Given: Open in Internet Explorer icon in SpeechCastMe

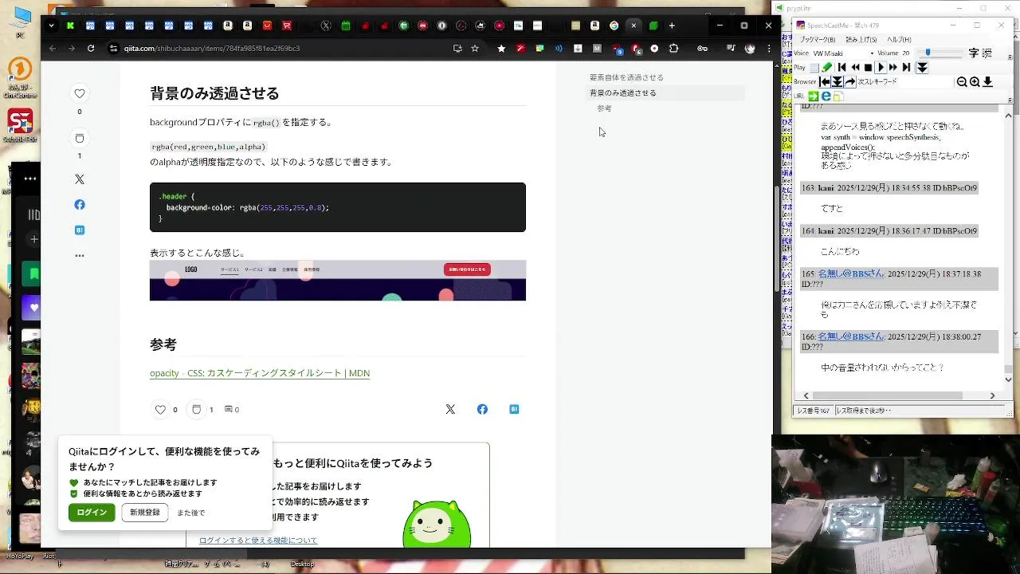Looking at the screenshot, I should (x=826, y=96).
